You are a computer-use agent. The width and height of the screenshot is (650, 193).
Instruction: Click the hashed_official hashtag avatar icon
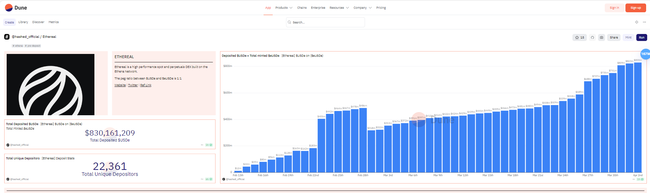(7, 37)
